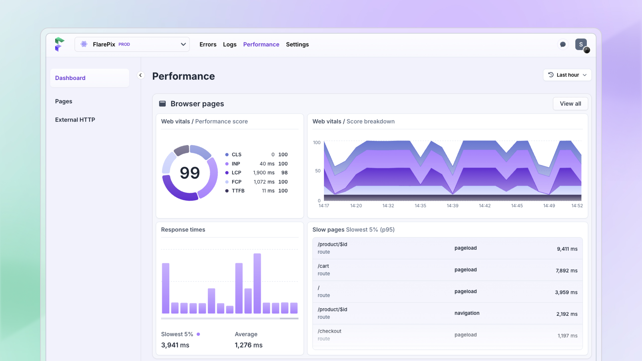Click the View all button

click(x=571, y=104)
